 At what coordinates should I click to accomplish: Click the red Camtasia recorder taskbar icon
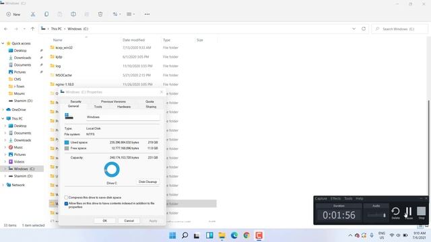[259, 235]
